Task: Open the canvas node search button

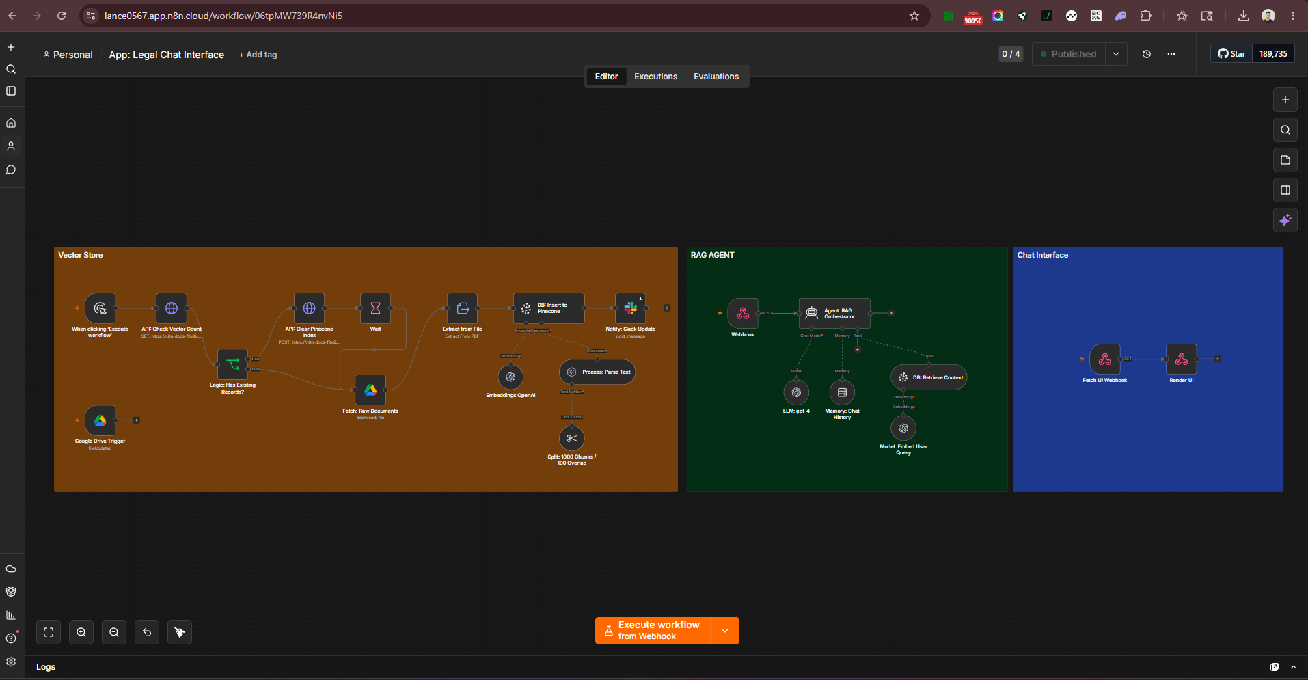Action: 1285,130
